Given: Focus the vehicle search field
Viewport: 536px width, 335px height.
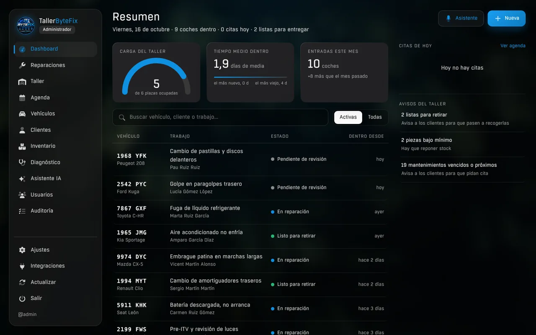Looking at the screenshot, I should click(x=220, y=117).
